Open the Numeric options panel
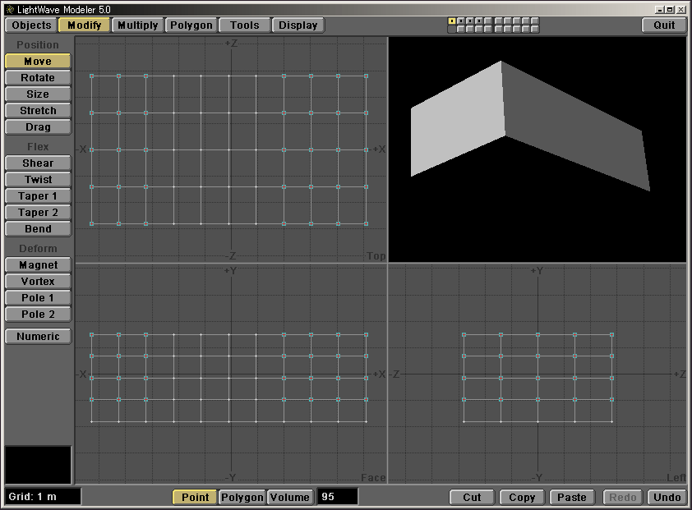 (x=38, y=337)
